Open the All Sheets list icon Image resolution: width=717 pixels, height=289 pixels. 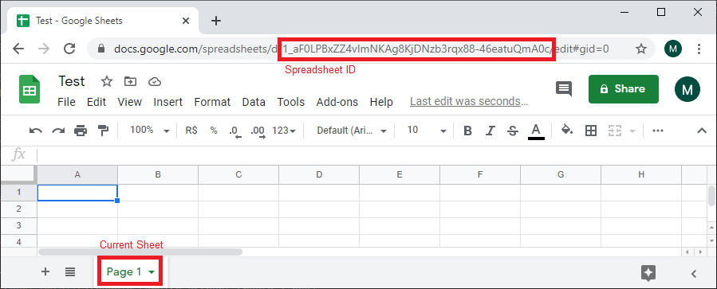coord(70,272)
